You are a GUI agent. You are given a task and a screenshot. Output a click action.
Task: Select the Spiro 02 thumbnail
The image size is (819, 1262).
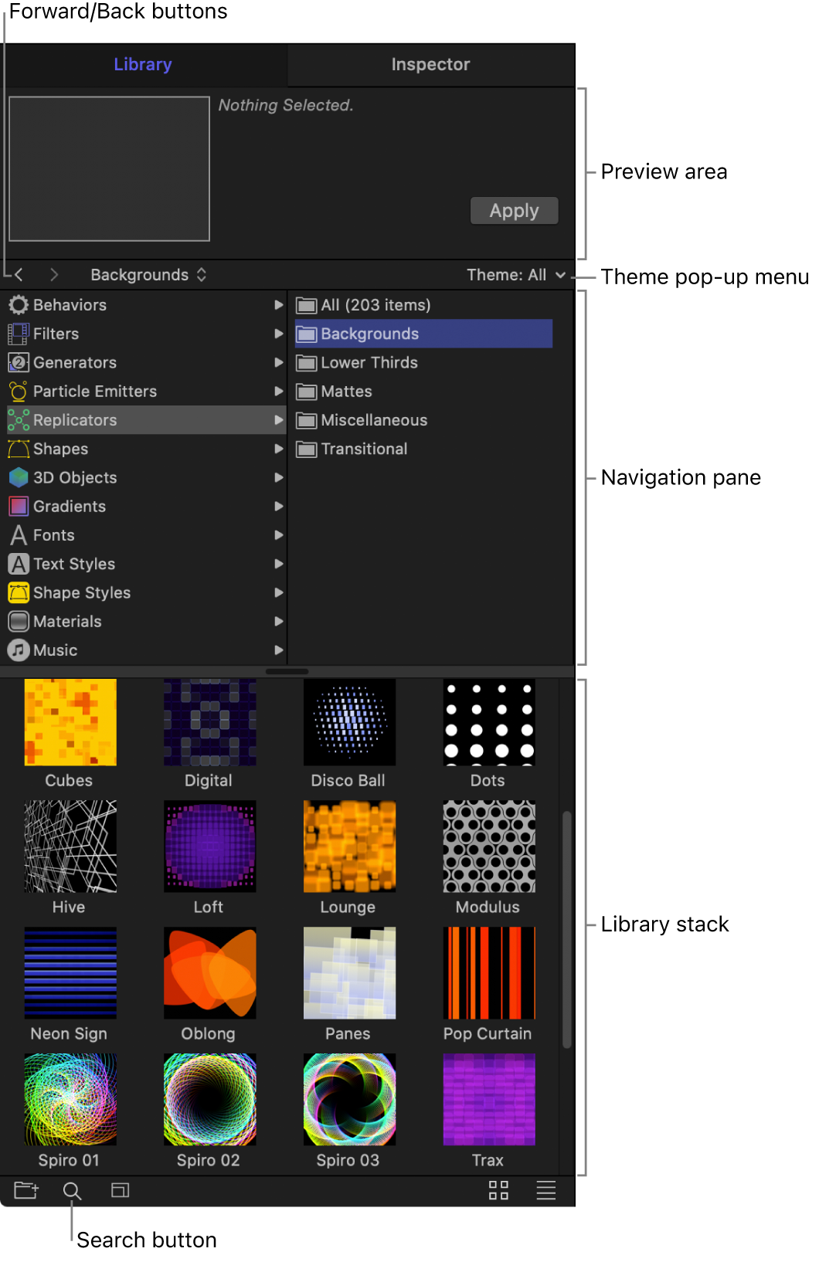click(209, 1100)
